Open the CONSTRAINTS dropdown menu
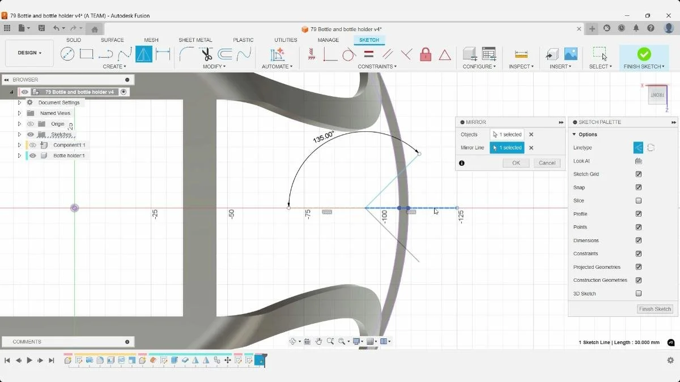The height and width of the screenshot is (382, 680). pos(377,67)
